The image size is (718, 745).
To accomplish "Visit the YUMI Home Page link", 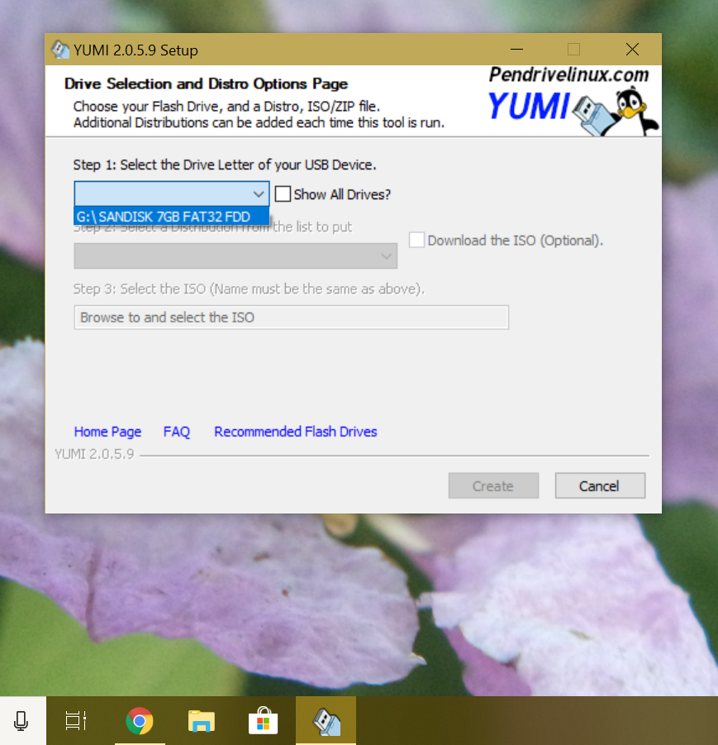I will (107, 431).
